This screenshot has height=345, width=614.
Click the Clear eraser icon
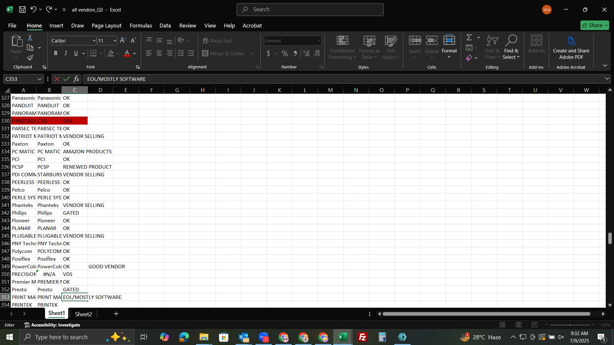469,58
